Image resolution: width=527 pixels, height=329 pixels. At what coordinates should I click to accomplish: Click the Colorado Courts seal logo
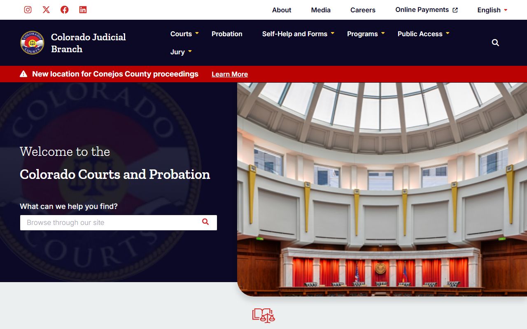[32, 43]
